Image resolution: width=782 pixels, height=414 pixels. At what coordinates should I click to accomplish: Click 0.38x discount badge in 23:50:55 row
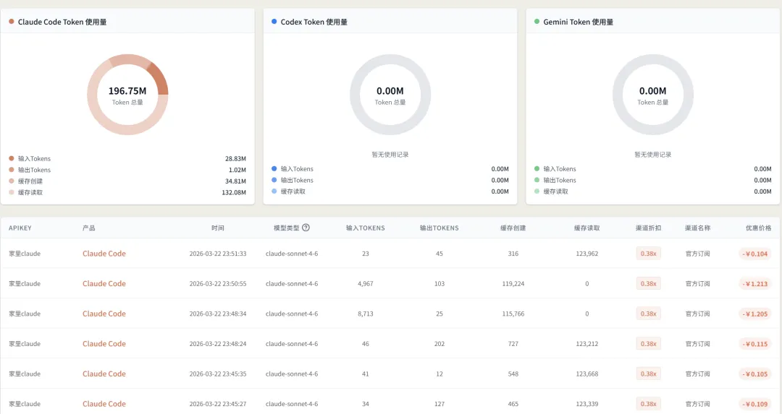point(648,284)
